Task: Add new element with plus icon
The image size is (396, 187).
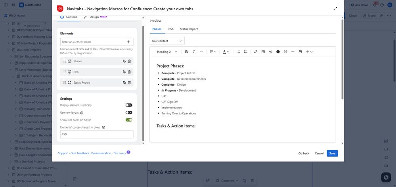Action: pos(128,42)
